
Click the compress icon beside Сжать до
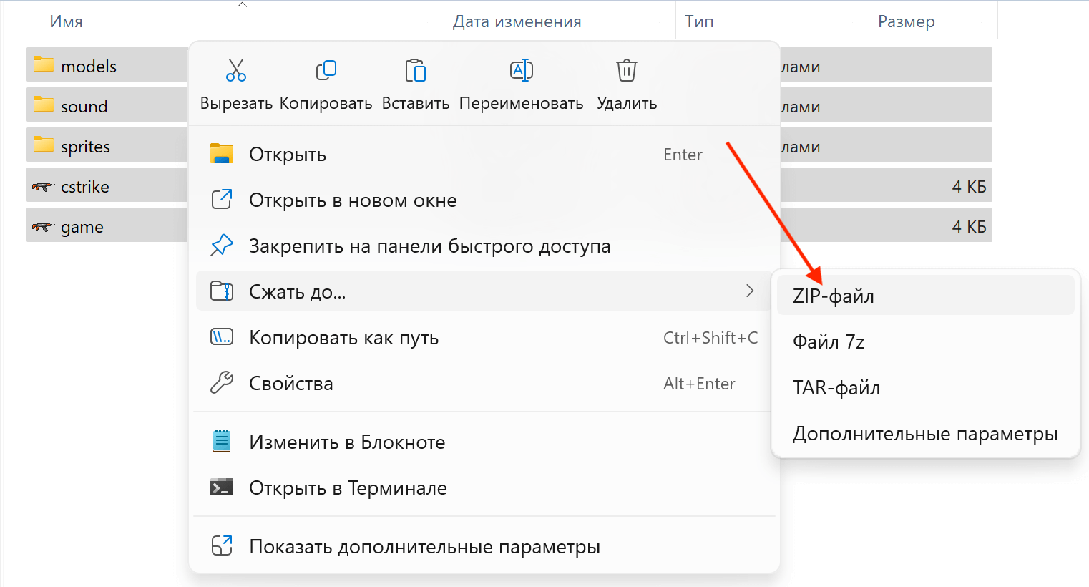click(222, 291)
